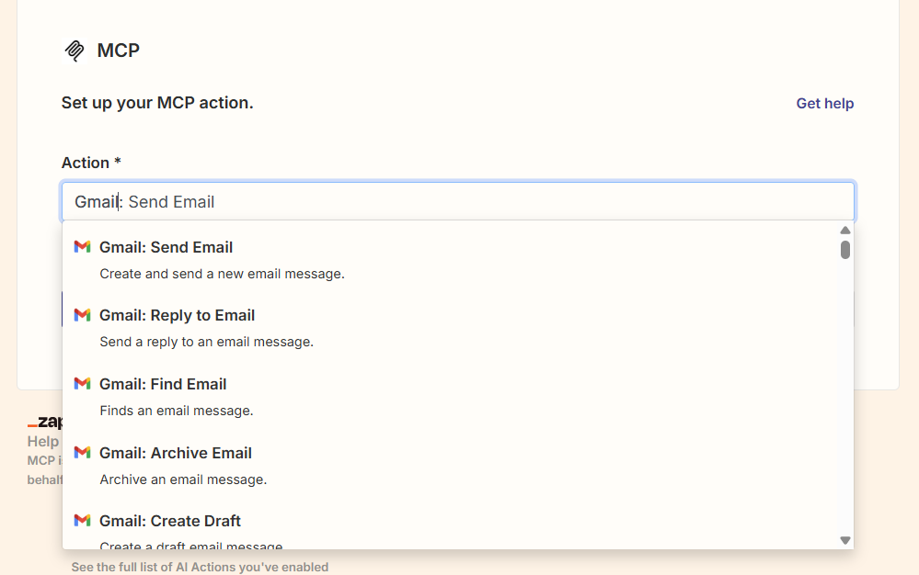Click the Gmail icon beside Create Draft
Viewport: 919px width, 575px height.
coord(82,520)
